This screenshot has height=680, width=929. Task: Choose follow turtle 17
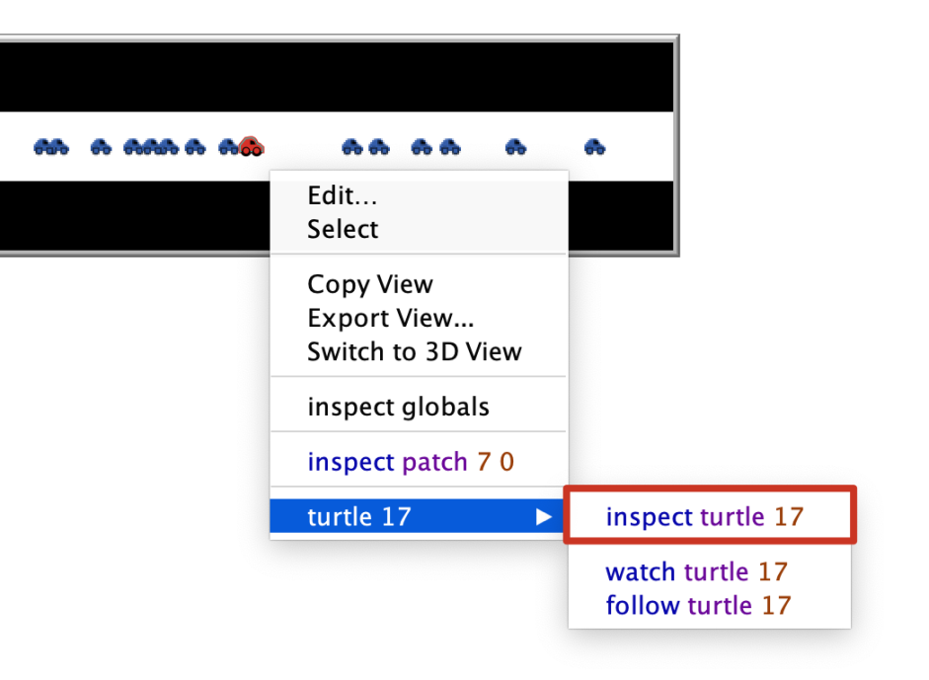(698, 605)
